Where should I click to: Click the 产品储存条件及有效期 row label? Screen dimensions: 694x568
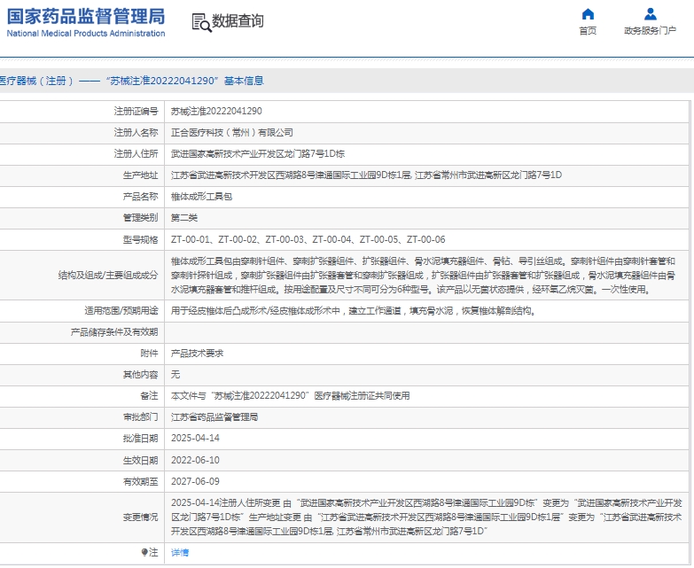114,331
